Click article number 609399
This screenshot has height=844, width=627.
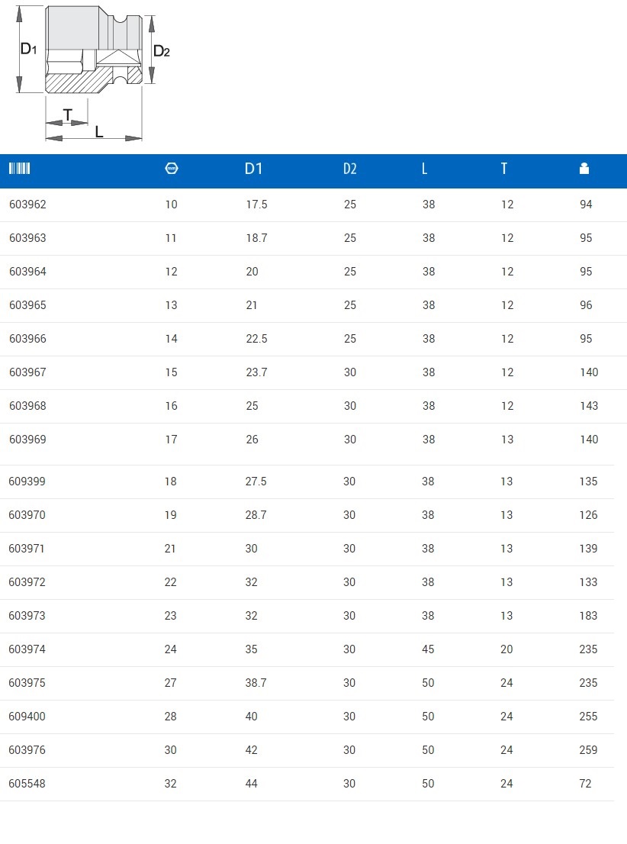point(27,482)
